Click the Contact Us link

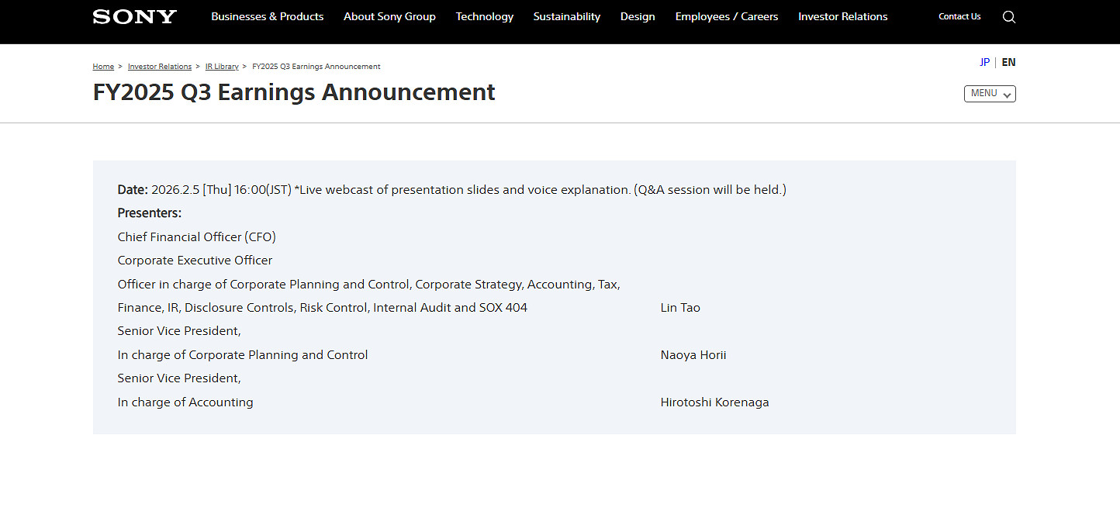pyautogui.click(x=959, y=16)
